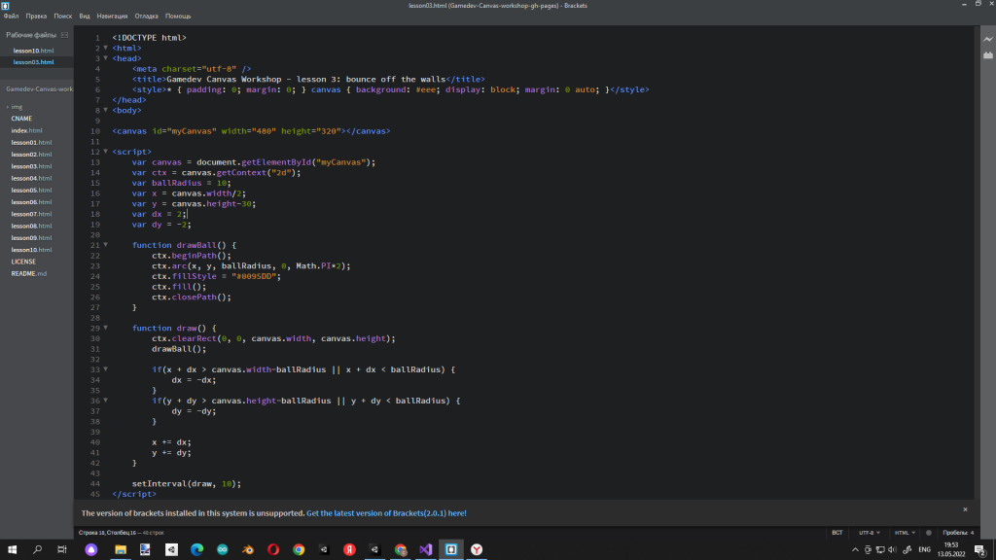Click the split-view icon beside Рабочие файлы
Image resolution: width=996 pixels, height=560 pixels.
coord(64,35)
